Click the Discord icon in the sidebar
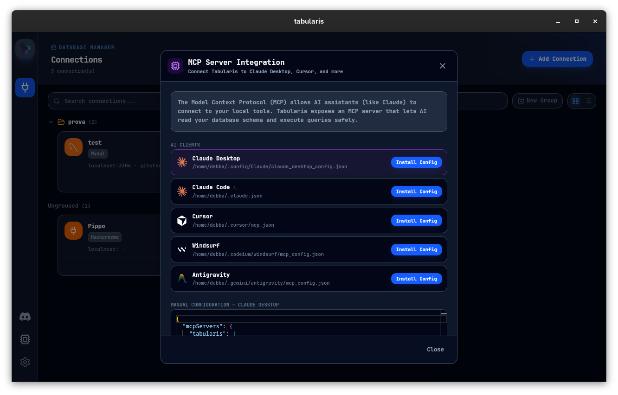 point(25,316)
